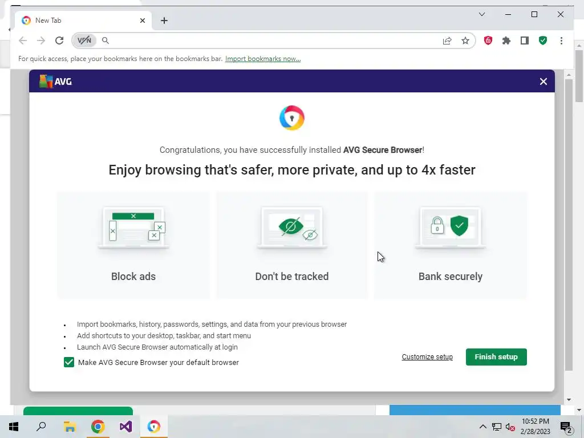The height and width of the screenshot is (438, 584).
Task: Open the Windows Start menu
Action: pyautogui.click(x=14, y=427)
